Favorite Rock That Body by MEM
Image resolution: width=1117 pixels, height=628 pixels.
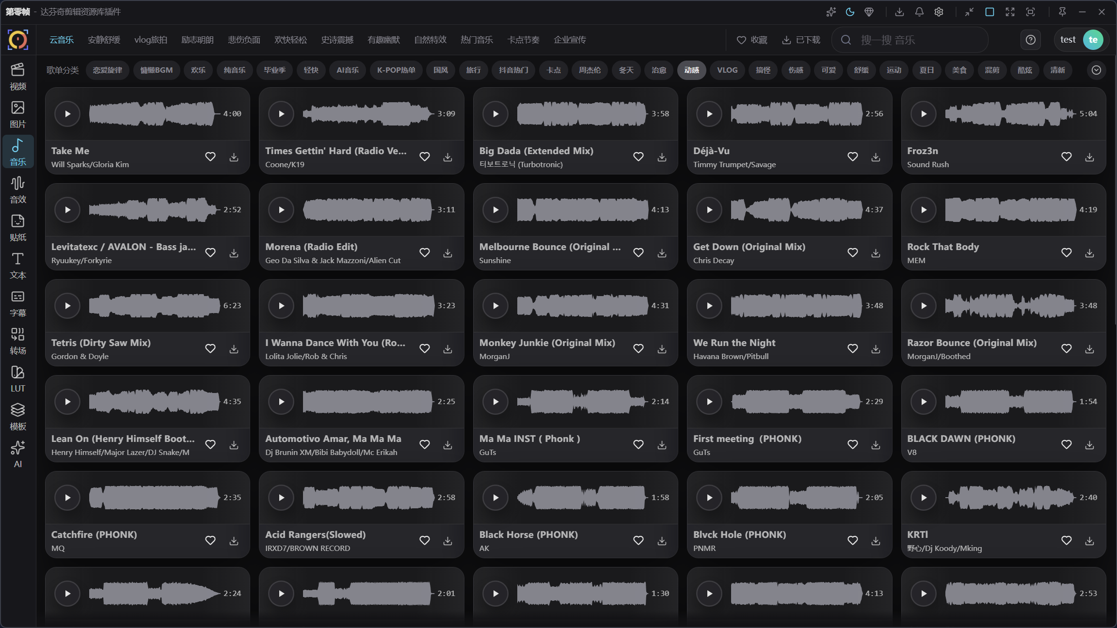(1067, 253)
